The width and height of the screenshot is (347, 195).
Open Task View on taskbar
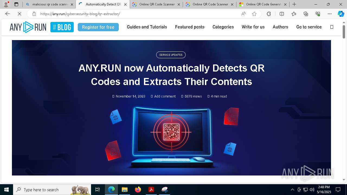pyautogui.click(x=98, y=190)
